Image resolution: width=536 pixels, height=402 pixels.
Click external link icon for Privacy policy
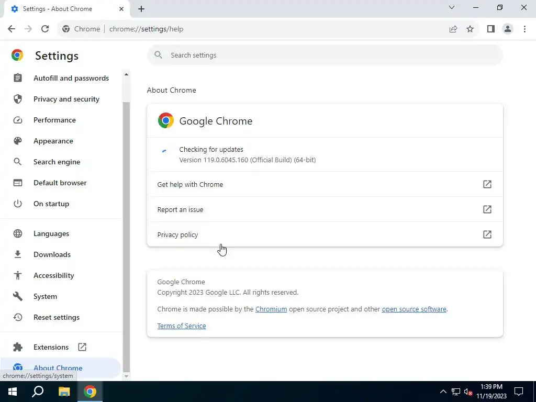487,234
